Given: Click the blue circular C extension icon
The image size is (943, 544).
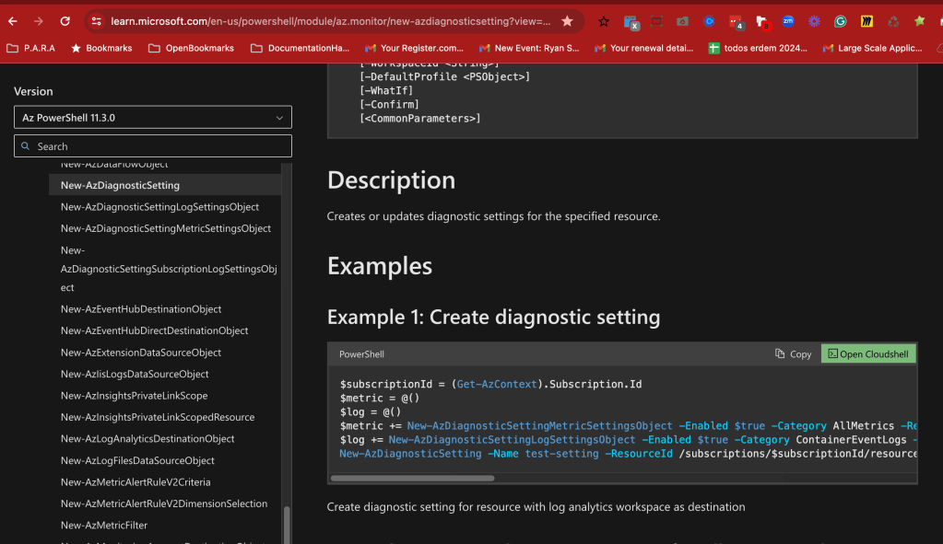Looking at the screenshot, I should point(709,21).
